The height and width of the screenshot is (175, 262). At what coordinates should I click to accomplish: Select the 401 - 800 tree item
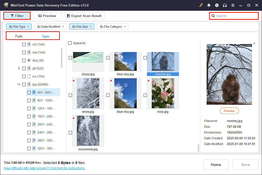click(43, 92)
